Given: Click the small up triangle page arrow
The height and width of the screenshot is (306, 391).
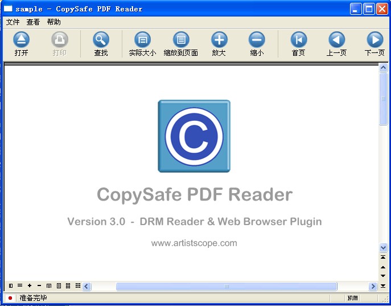Looking at the screenshot, I should [x=383, y=267].
